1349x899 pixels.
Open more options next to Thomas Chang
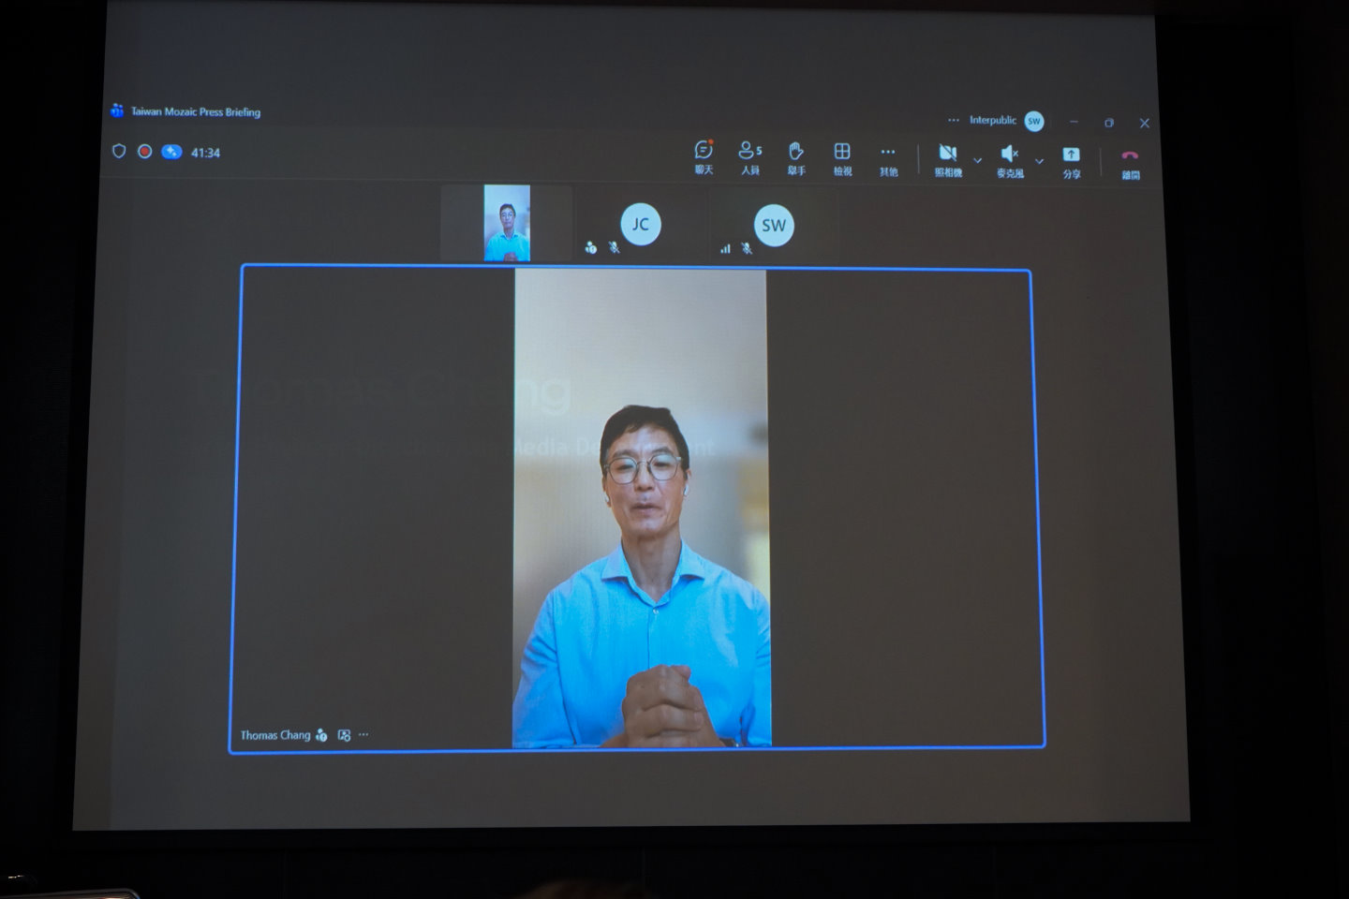pyautogui.click(x=363, y=735)
